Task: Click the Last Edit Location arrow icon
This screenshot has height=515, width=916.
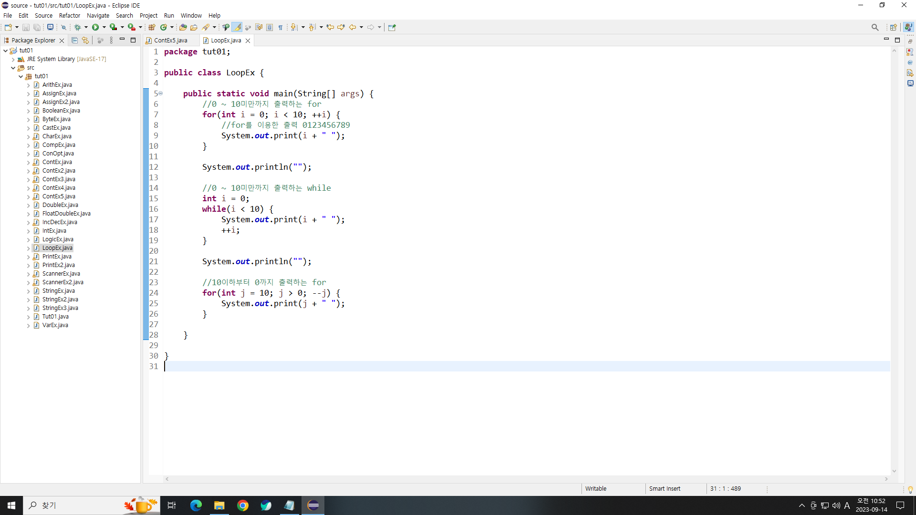Action: 330,27
